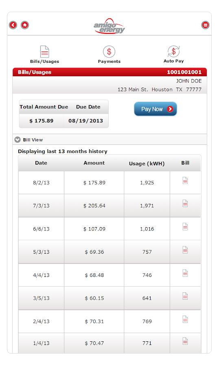The image size is (219, 367).
Task: Select the Date column header
Action: coord(41,163)
